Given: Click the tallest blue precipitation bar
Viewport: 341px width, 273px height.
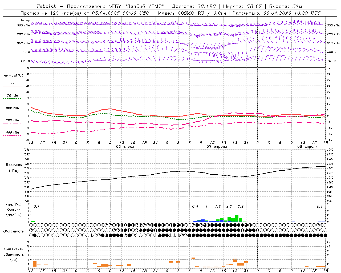Looking at the screenshot, I should click(x=203, y=221).
